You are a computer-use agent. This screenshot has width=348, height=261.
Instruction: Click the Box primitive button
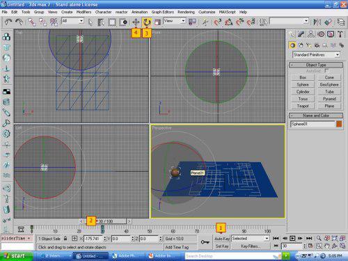303,77
